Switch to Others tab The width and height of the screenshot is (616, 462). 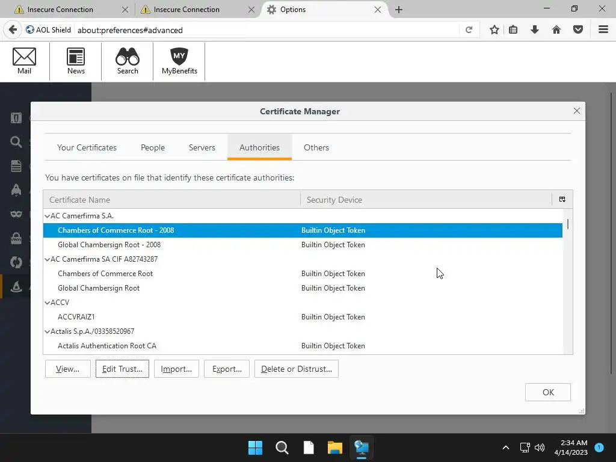click(x=316, y=147)
